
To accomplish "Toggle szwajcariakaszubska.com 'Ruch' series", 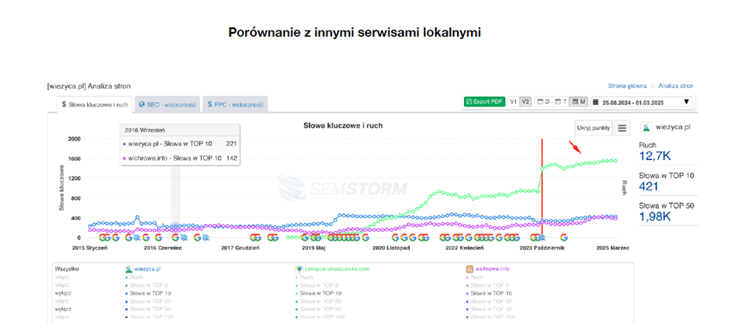I will [x=304, y=277].
